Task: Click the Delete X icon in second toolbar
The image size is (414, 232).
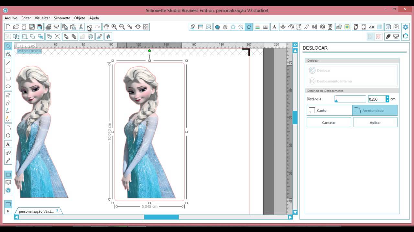Action: (x=57, y=37)
